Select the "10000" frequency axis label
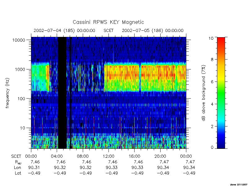Image resolution: width=248 pixels, height=186 pixels. [19, 40]
